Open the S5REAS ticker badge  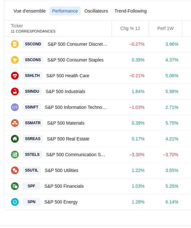click(x=33, y=139)
